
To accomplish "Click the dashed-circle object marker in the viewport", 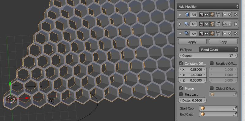I will (x=51, y=101).
